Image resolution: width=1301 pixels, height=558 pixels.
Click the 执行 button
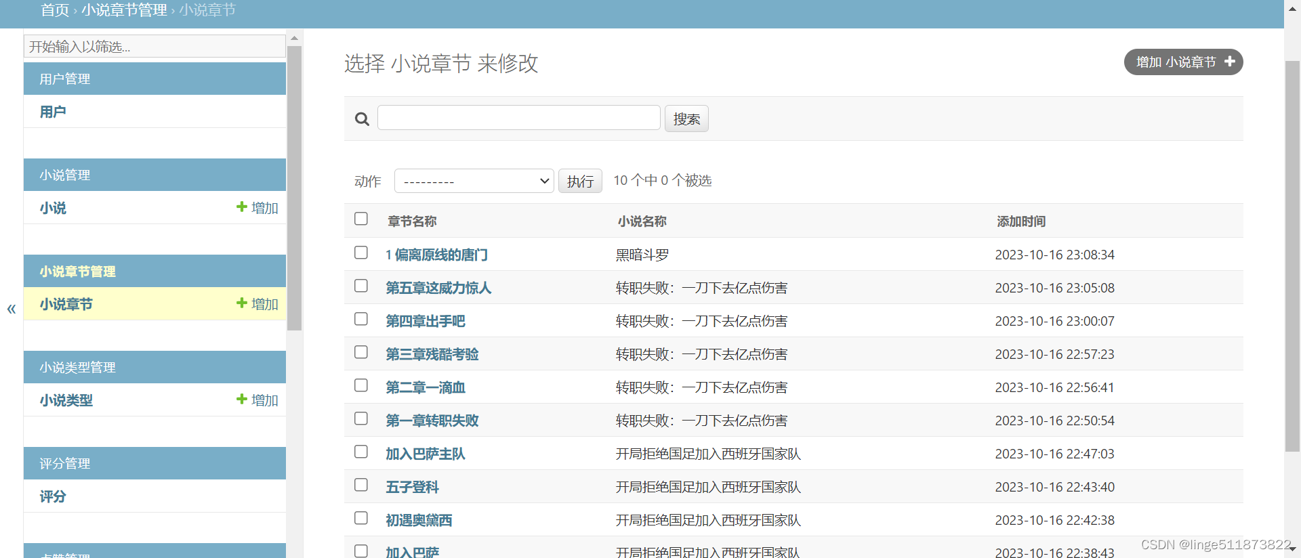pyautogui.click(x=580, y=181)
